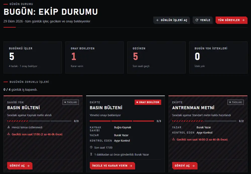The image size is (251, 174).
Task: Click Burak Yazar on the Basın Bülteni card
Action: [x=121, y=135]
